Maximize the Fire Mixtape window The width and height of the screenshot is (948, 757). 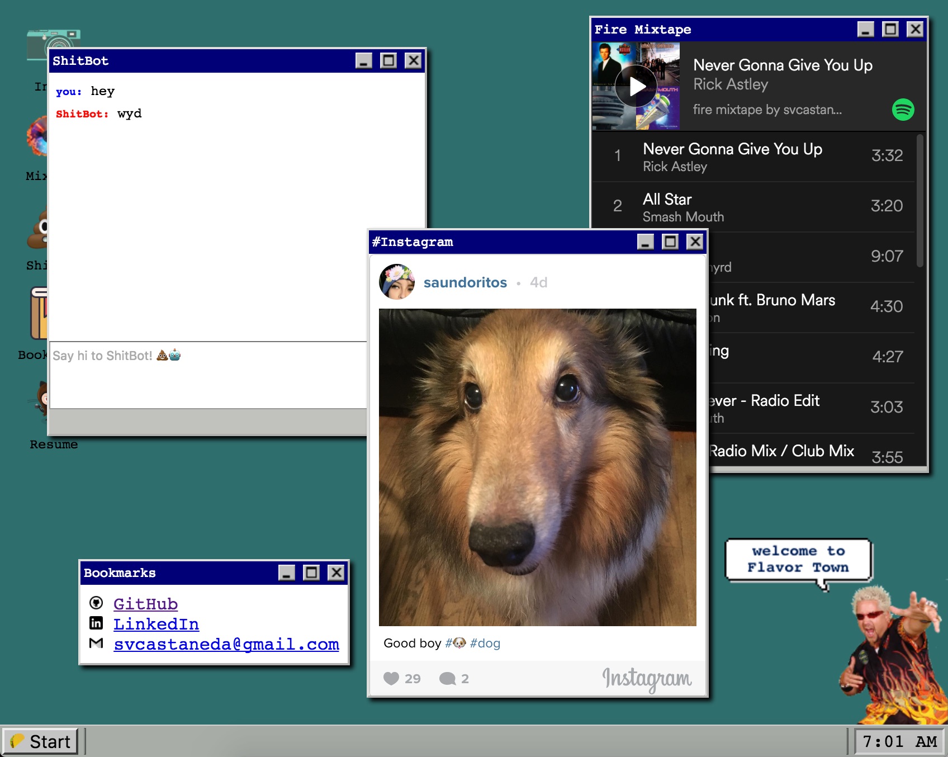click(x=890, y=29)
